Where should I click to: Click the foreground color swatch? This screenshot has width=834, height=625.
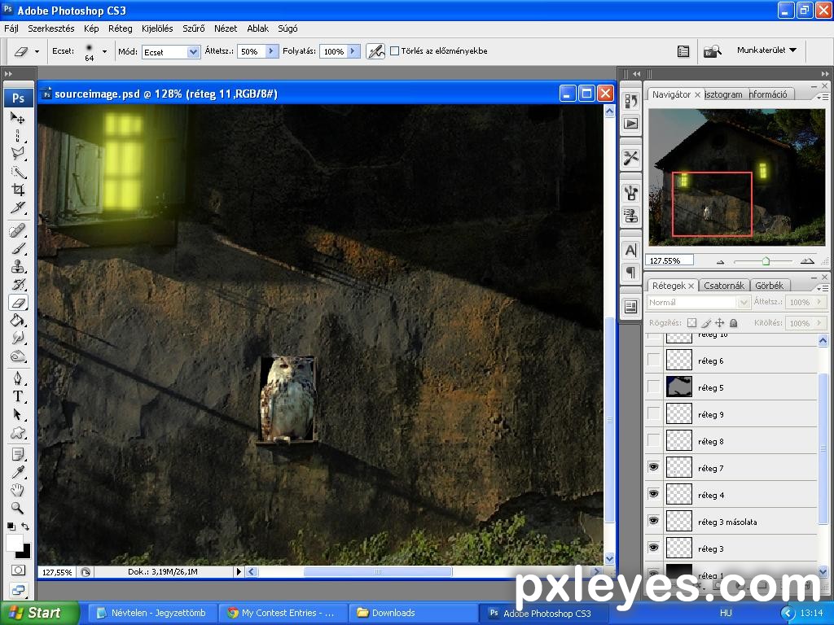point(15,542)
